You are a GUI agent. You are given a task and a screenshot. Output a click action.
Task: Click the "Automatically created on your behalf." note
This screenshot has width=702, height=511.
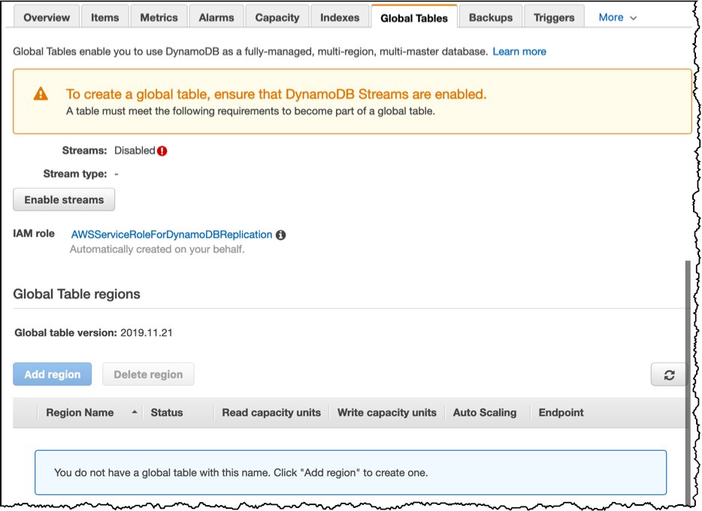click(x=157, y=249)
